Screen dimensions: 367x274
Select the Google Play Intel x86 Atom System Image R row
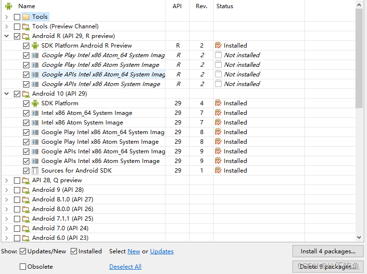(x=101, y=65)
